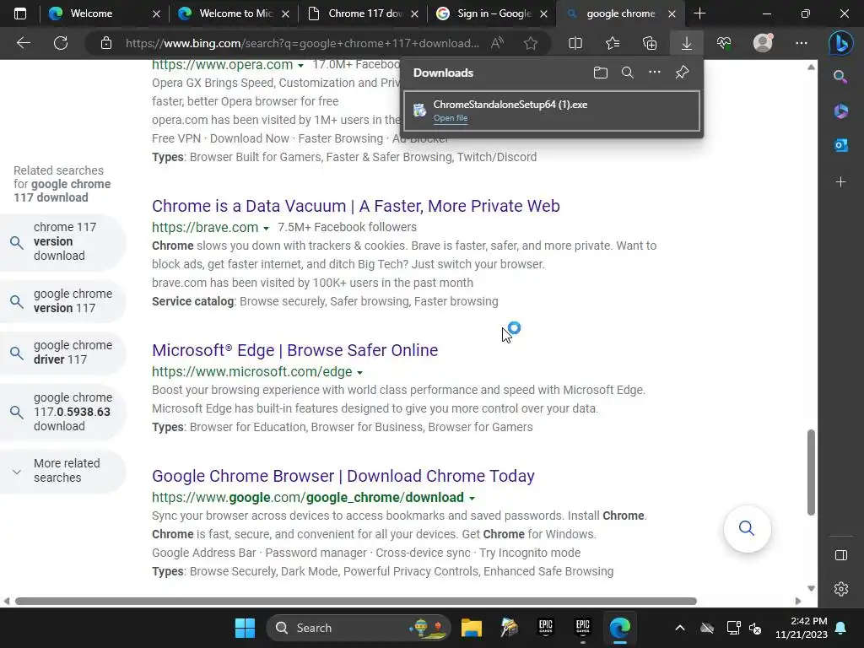864x648 pixels.
Task: Click the taskbar Search box
Action: coord(359,628)
